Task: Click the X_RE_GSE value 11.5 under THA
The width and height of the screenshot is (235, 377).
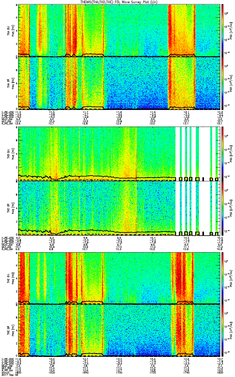Action: click(52, 112)
